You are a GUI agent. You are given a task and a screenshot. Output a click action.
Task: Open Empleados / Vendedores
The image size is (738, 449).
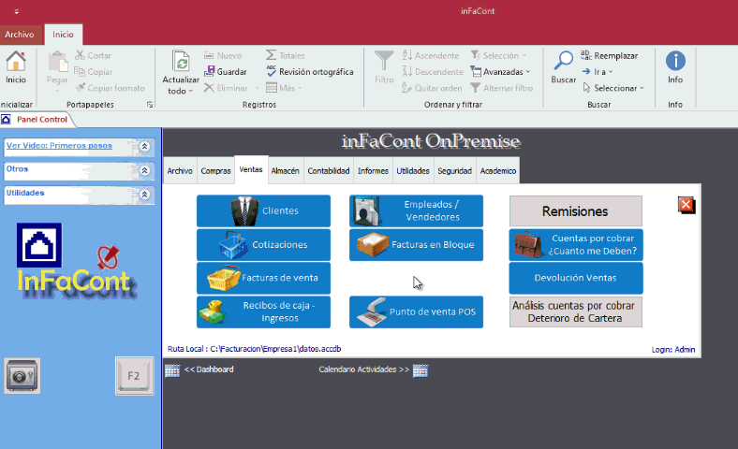tap(416, 211)
